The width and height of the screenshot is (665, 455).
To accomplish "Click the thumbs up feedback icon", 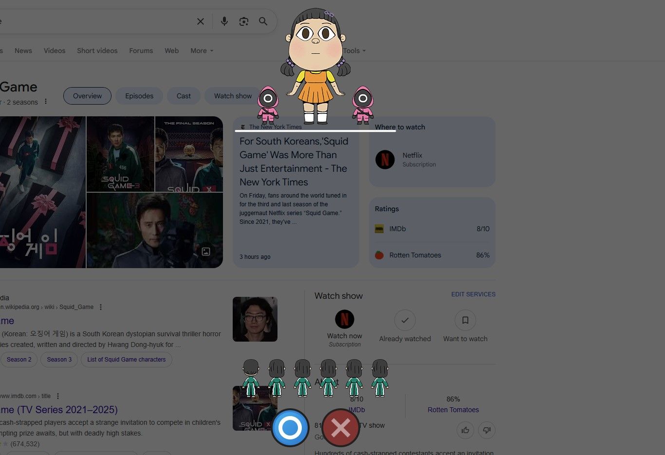I will point(465,430).
